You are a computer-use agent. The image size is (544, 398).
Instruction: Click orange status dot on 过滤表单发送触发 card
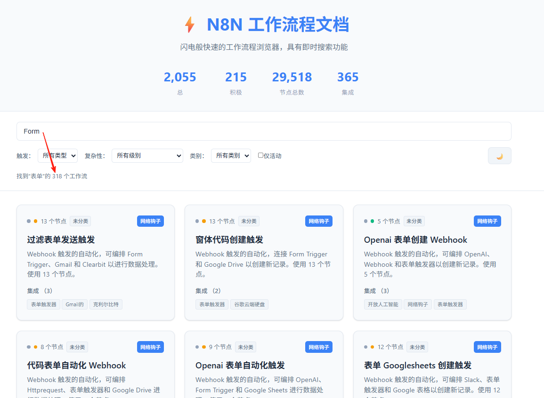pyautogui.click(x=35, y=221)
